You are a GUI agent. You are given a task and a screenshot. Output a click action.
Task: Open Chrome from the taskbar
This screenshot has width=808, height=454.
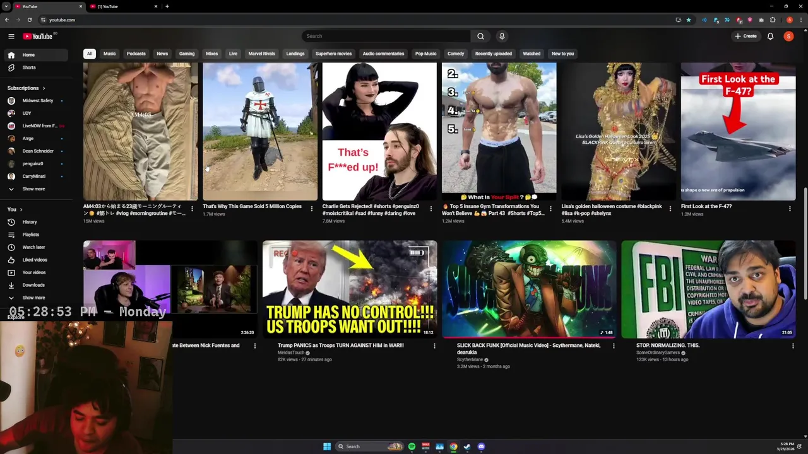coord(453,446)
